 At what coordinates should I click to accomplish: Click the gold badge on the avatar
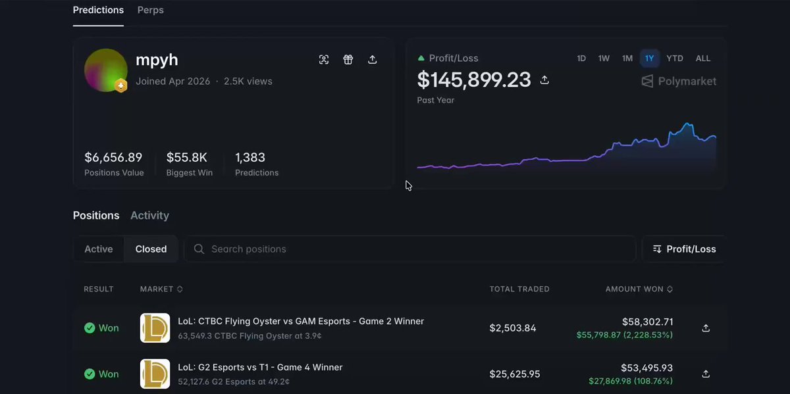point(120,85)
